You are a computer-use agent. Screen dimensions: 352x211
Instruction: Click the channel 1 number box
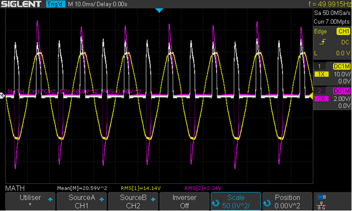tap(319, 66)
